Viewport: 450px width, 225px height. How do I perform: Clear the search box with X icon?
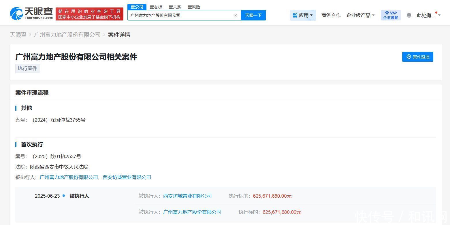236,15
